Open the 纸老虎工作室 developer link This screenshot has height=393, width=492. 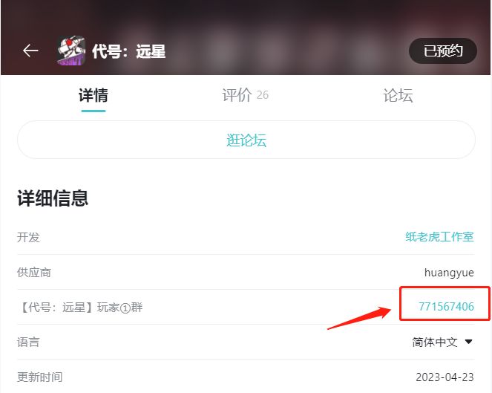pyautogui.click(x=439, y=237)
